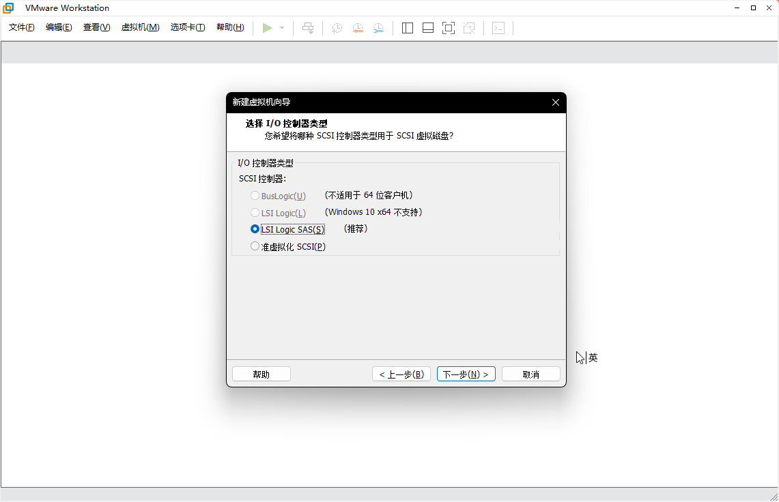Click the send Ctrl+Alt+Del toolbar icon
Screen dimensions: 779x502
(308, 28)
